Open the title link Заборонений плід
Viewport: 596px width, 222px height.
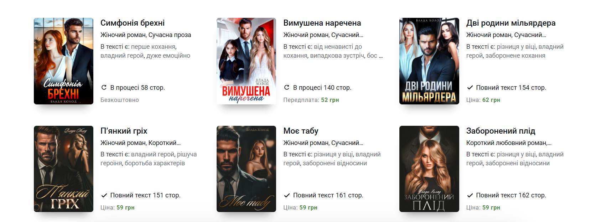click(501, 131)
